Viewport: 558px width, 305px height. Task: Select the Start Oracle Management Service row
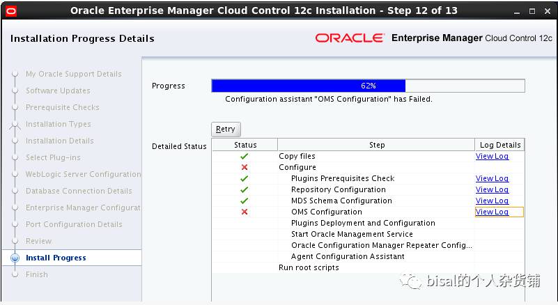(352, 235)
